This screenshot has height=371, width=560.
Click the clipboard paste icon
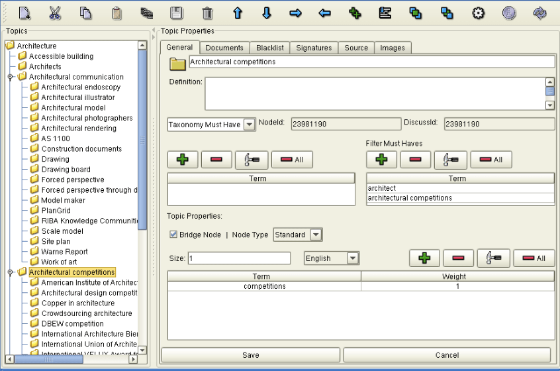(x=117, y=13)
